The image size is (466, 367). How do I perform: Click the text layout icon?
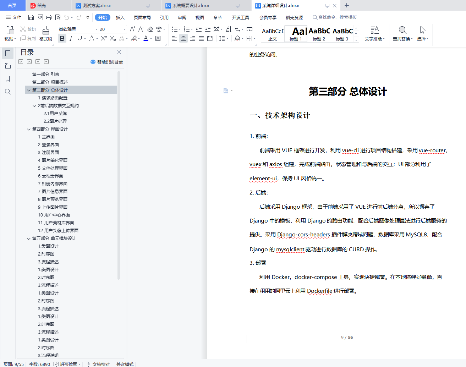coord(374,30)
